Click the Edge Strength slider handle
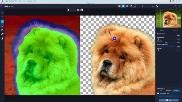 point(158,39)
